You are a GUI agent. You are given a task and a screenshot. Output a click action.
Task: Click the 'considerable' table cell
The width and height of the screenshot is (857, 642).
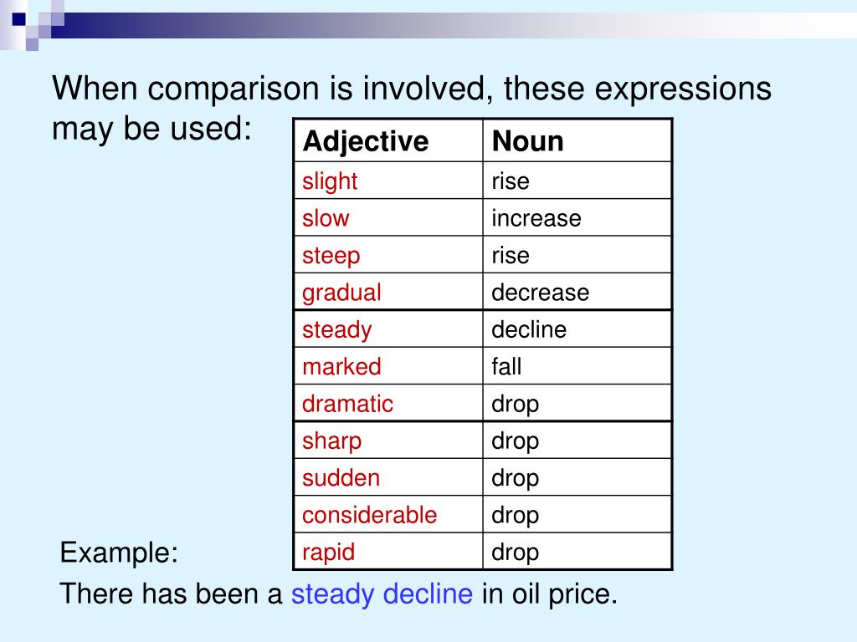click(388, 515)
